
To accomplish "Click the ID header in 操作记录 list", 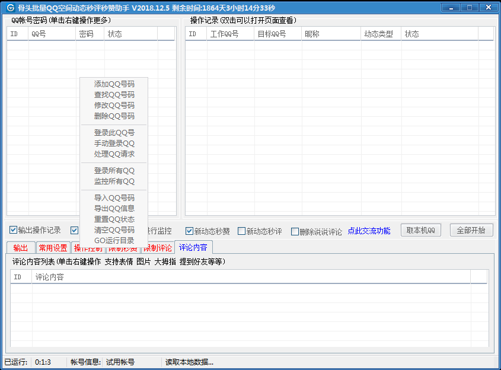I will [x=196, y=34].
